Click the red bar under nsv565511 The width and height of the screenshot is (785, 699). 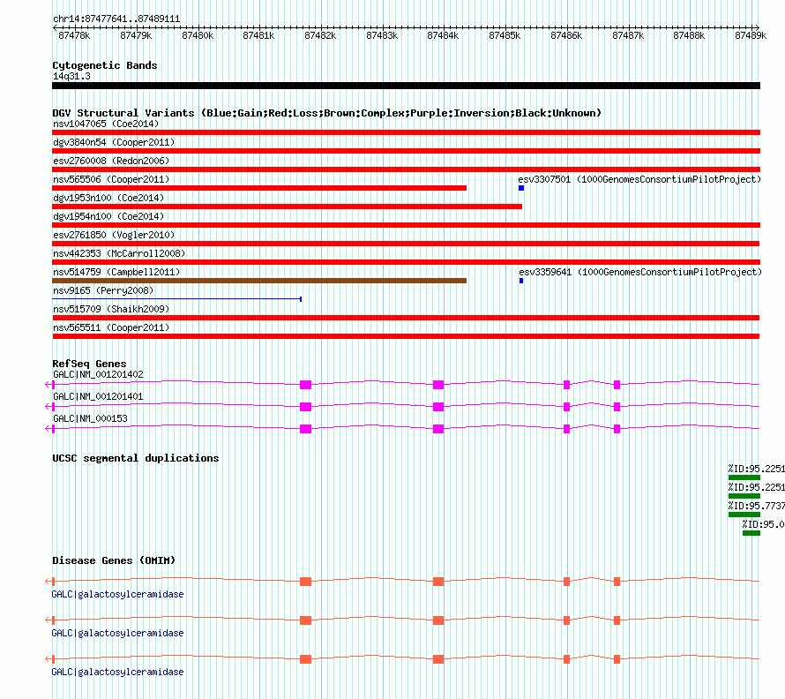coord(406,336)
